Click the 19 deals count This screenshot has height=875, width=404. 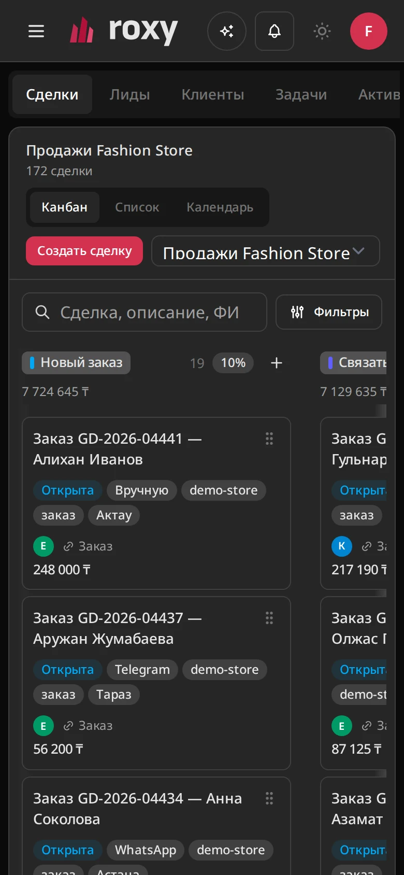(x=197, y=363)
